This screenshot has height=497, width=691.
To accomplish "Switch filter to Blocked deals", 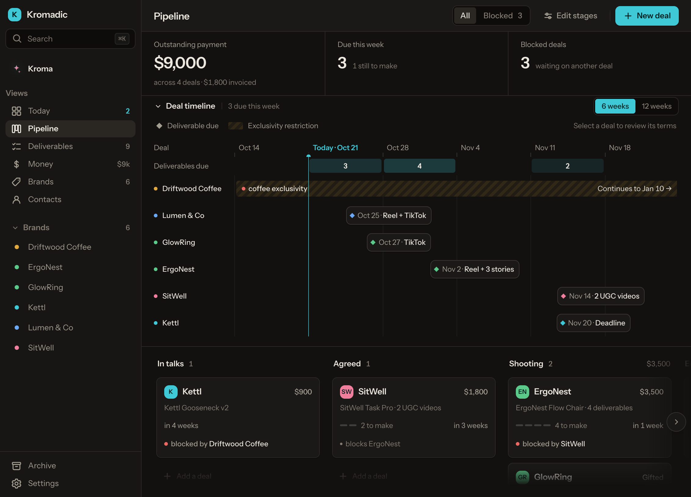I will (x=503, y=16).
